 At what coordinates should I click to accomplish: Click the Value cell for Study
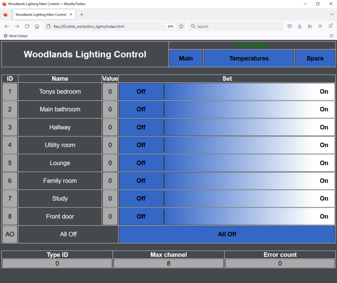[x=110, y=198]
